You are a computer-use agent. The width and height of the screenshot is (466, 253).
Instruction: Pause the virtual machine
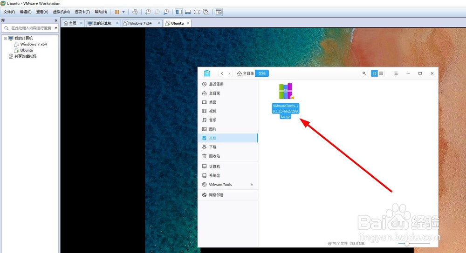coord(117,12)
